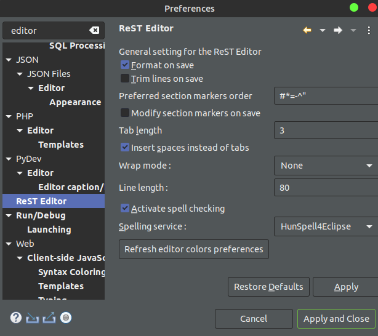Select Templates under PHP Editor
The height and width of the screenshot is (336, 378).
(x=61, y=145)
